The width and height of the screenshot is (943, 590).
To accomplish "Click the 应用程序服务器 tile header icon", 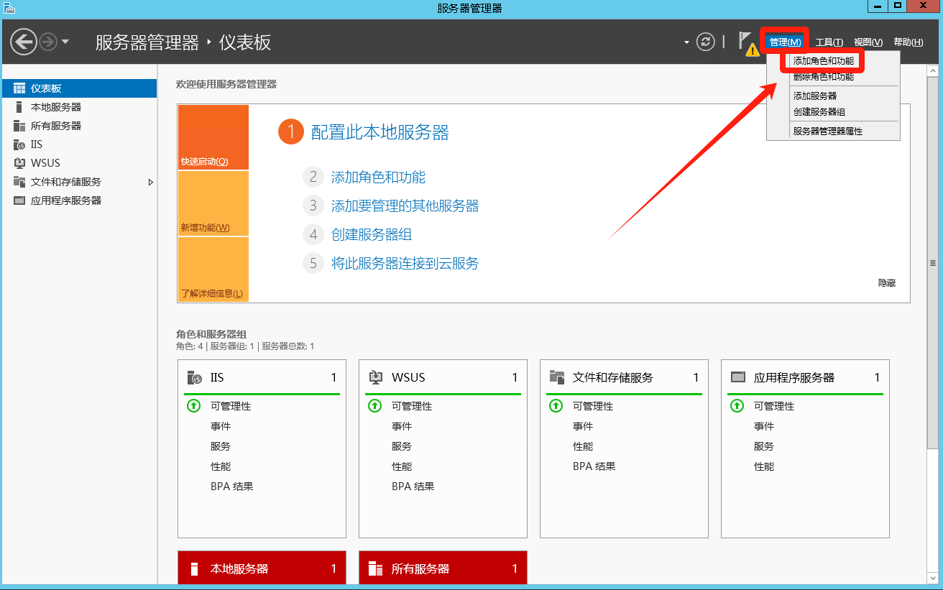I will click(x=737, y=377).
